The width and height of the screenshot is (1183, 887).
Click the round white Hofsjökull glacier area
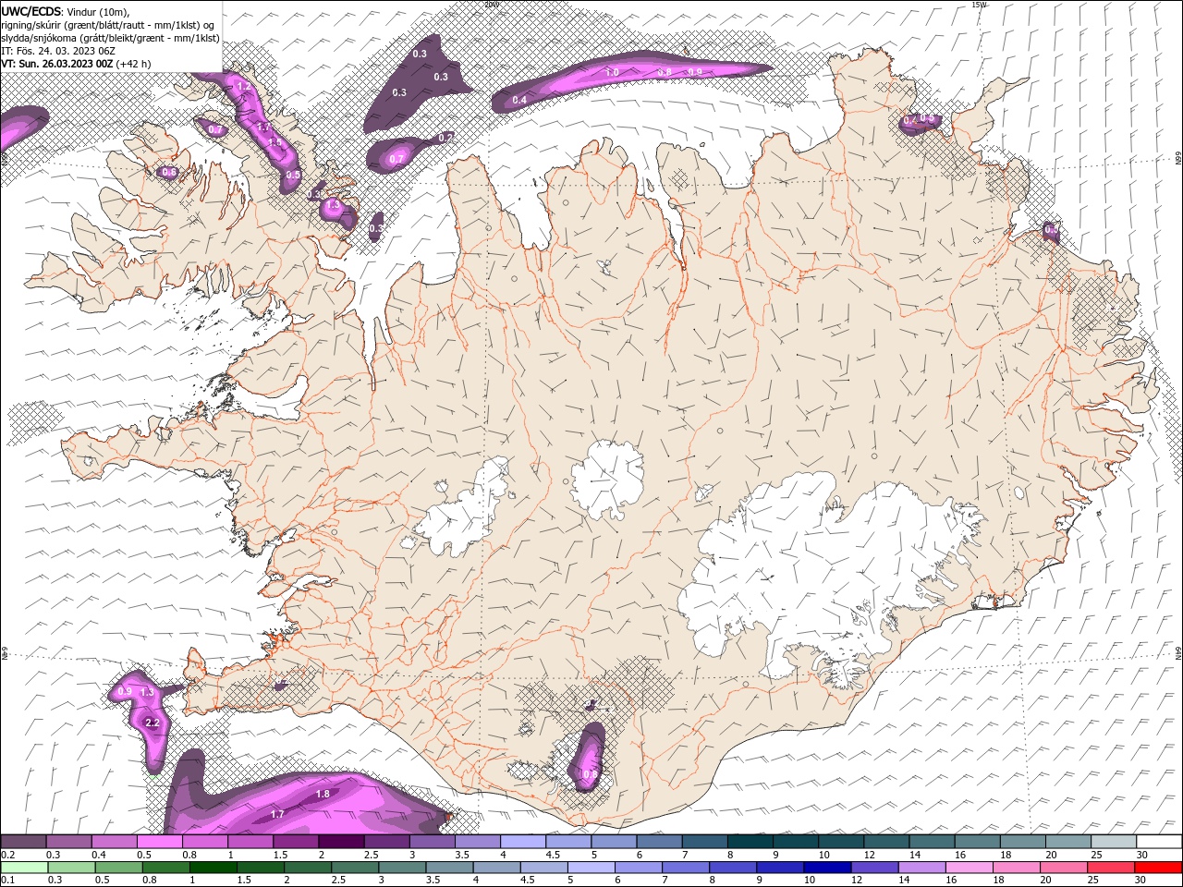pyautogui.click(x=607, y=480)
